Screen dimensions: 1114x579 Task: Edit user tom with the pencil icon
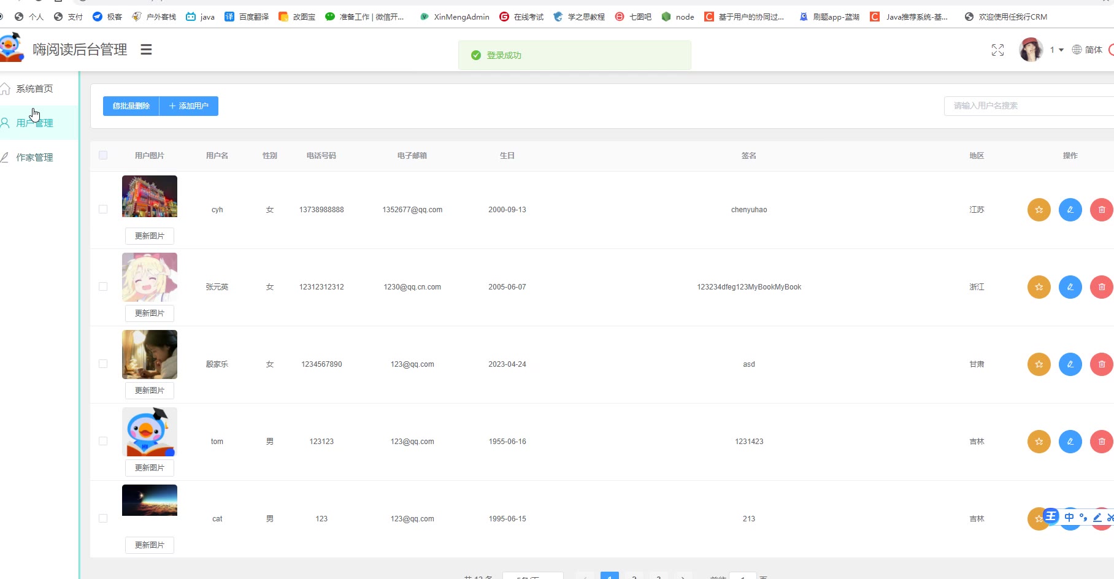click(x=1070, y=442)
